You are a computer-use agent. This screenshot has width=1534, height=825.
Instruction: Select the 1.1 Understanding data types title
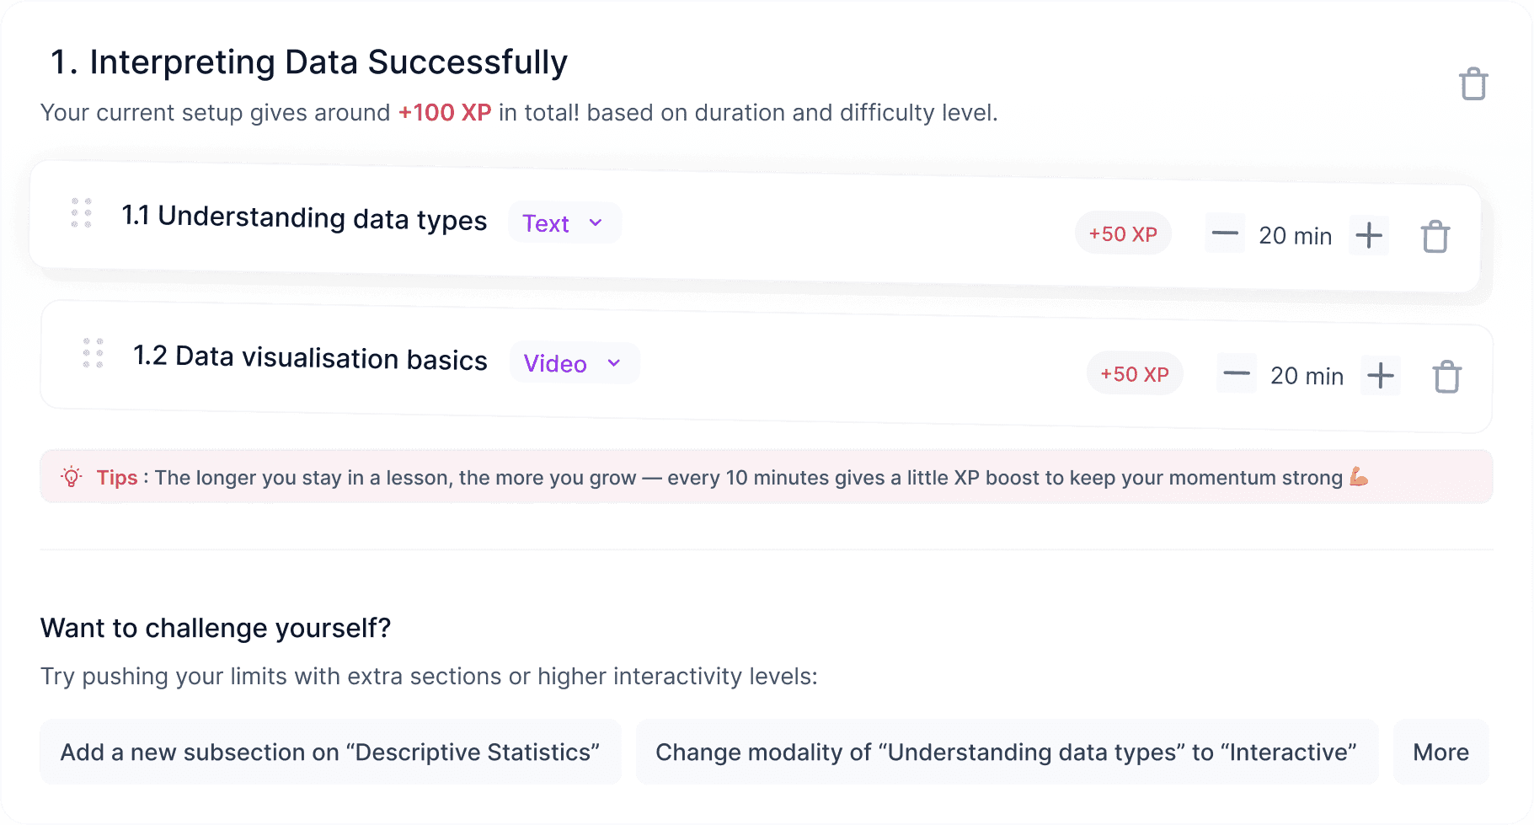(x=304, y=217)
